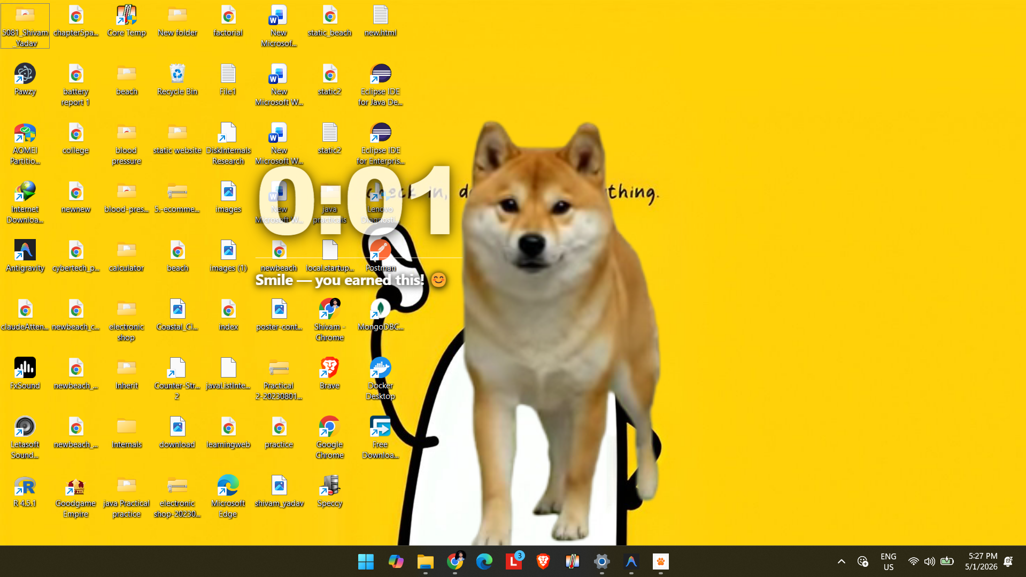Image resolution: width=1026 pixels, height=577 pixels.
Task: Switch to Chrome on the taskbar
Action: [x=455, y=561]
